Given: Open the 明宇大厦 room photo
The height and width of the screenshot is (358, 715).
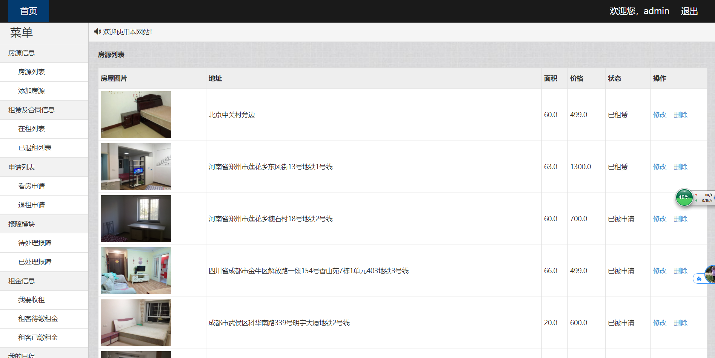Looking at the screenshot, I should 136,323.
